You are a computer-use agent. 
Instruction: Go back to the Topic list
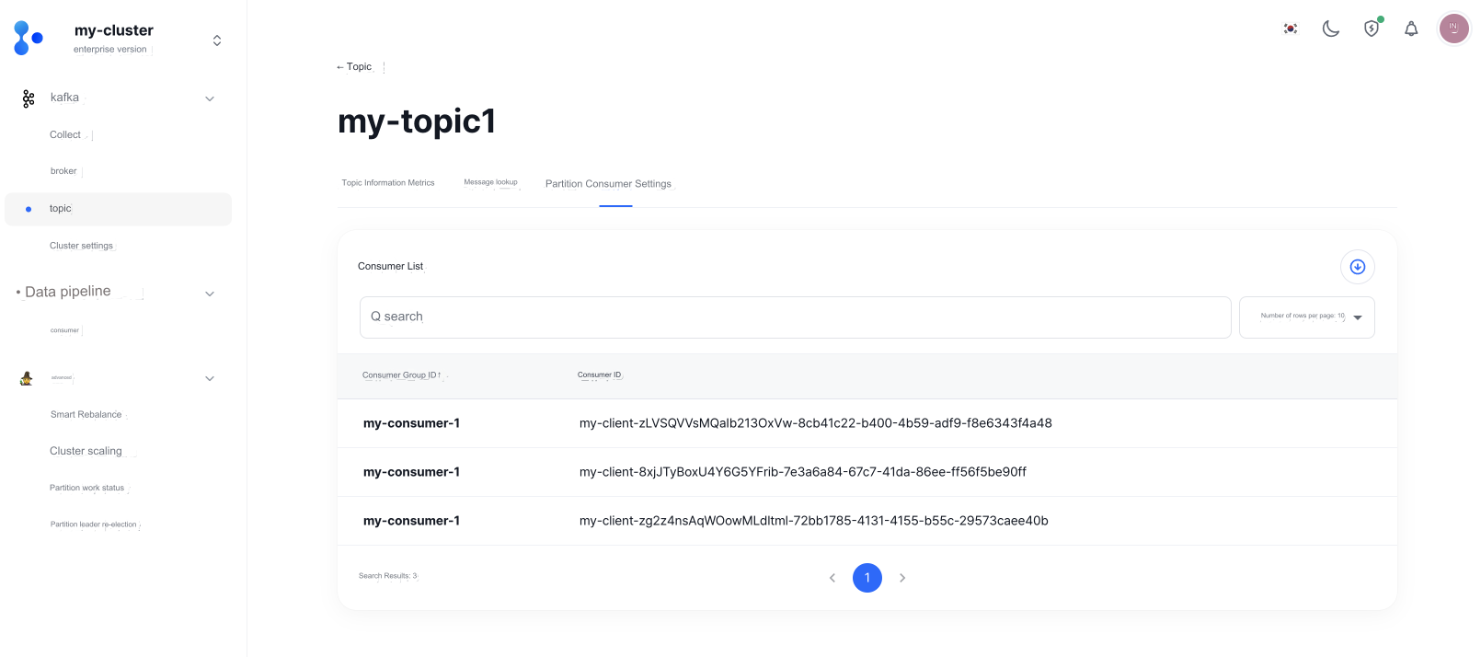click(354, 67)
